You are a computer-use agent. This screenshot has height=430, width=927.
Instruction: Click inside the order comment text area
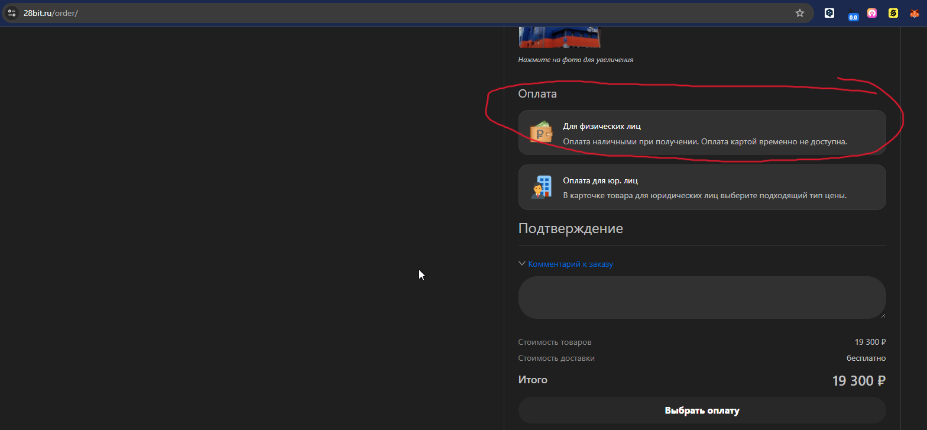pos(702,298)
